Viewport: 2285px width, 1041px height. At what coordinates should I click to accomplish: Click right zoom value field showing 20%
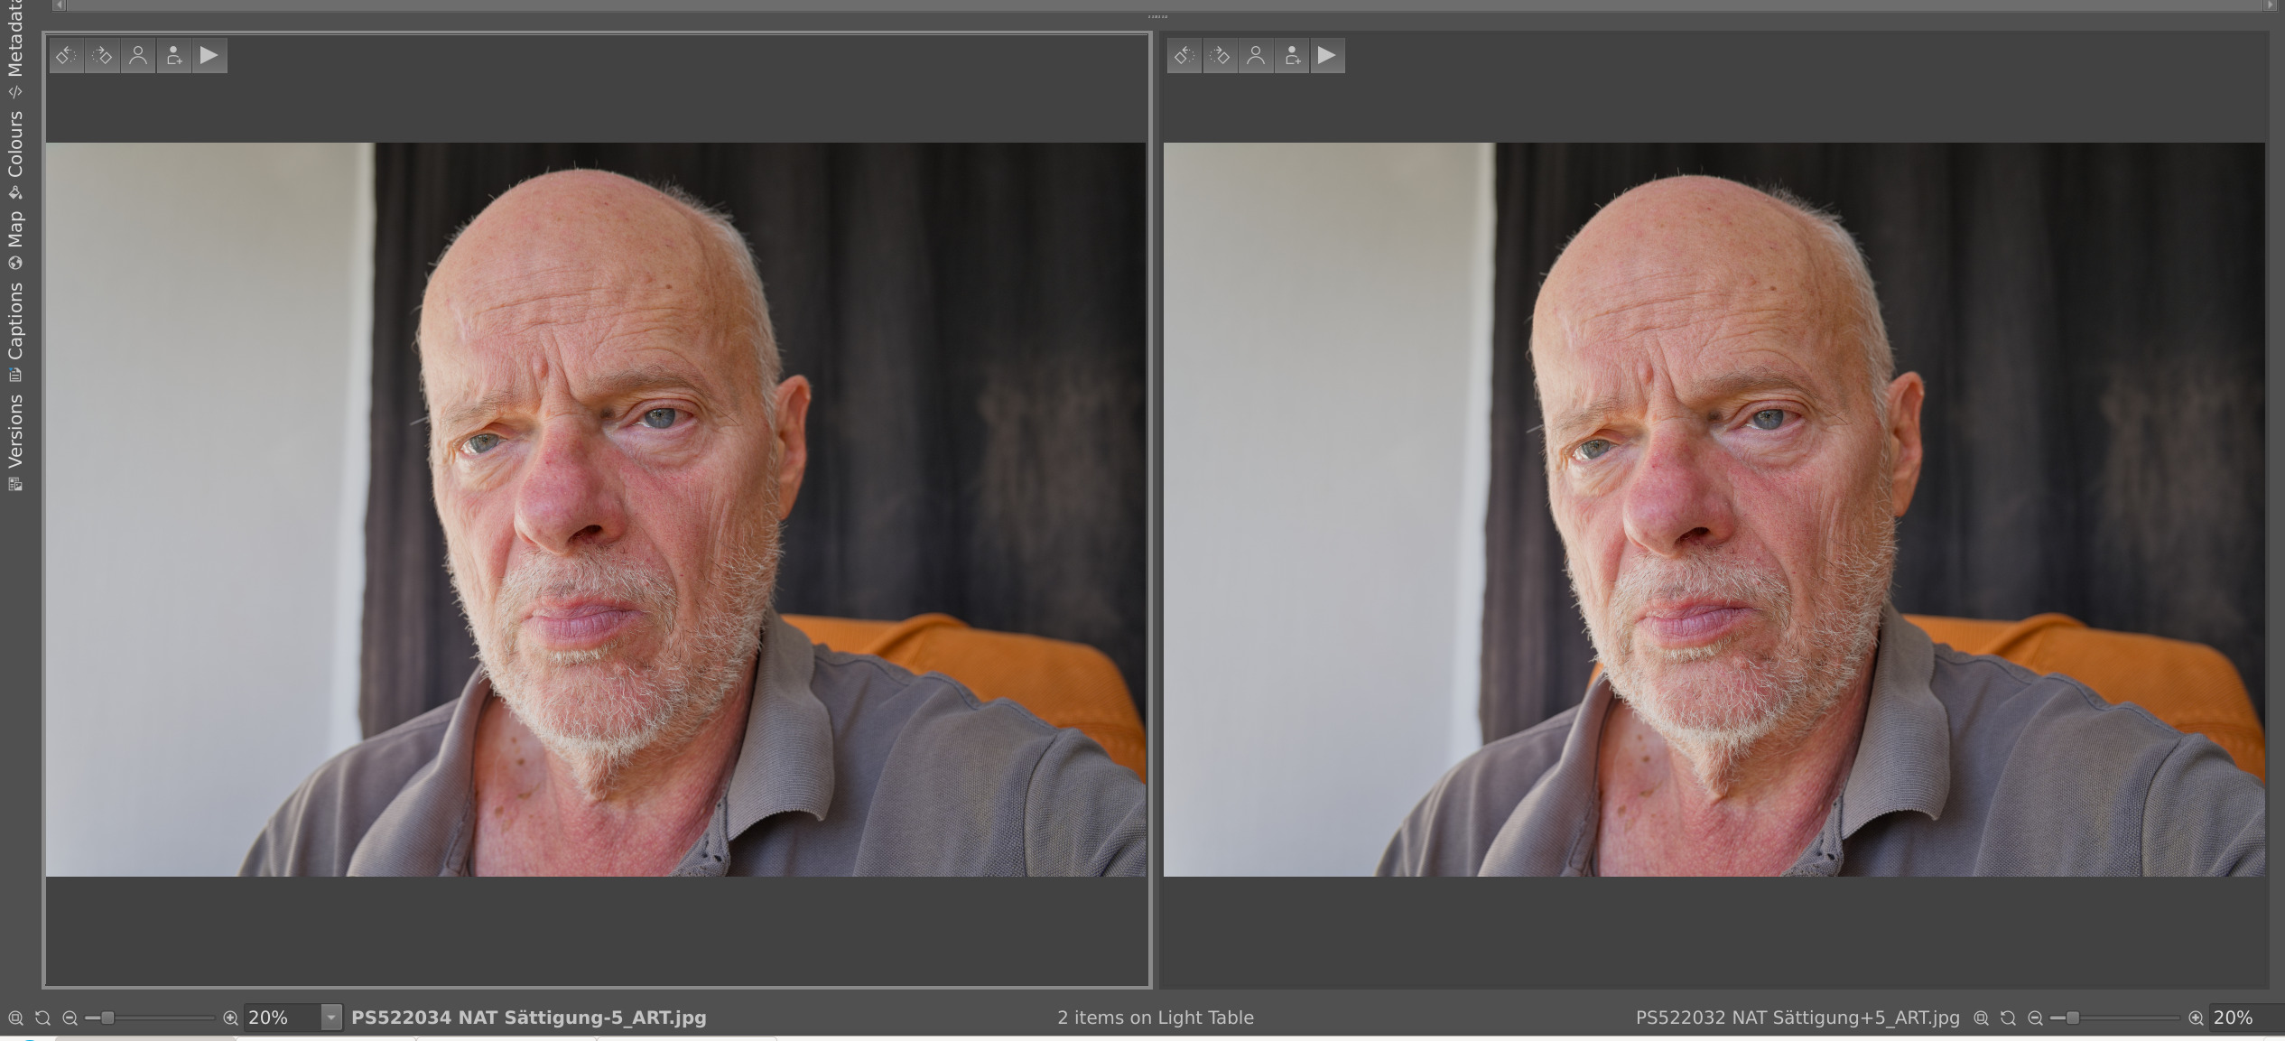pos(2246,1018)
